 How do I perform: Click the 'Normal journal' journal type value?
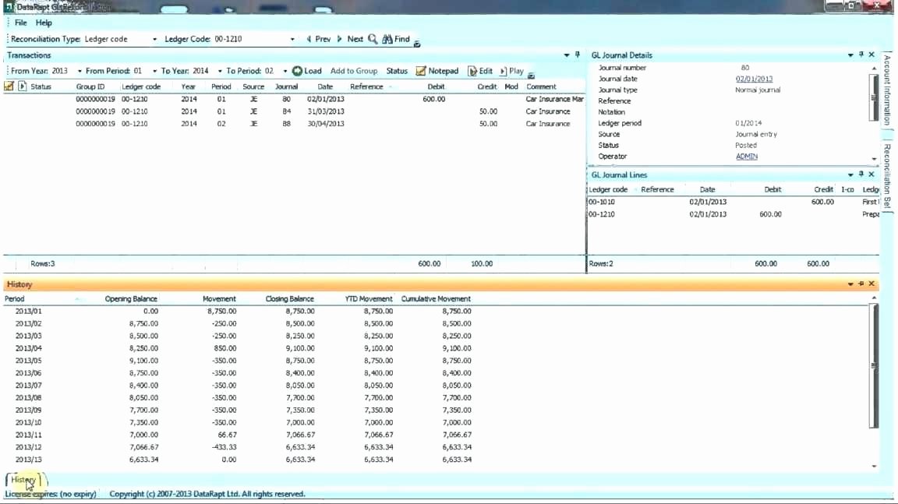point(758,90)
